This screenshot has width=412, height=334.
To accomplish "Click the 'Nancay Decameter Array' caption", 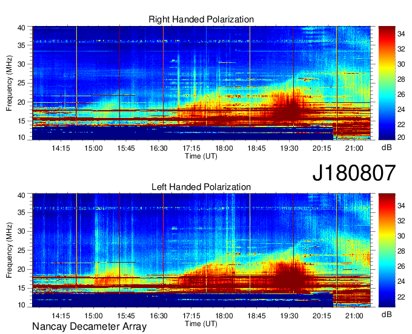I will pos(89,326).
